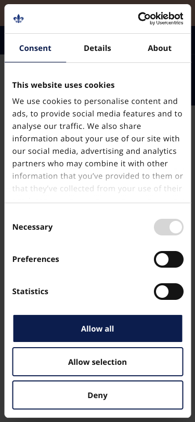
Task: Click the Statistics label text
Action: [30, 292]
